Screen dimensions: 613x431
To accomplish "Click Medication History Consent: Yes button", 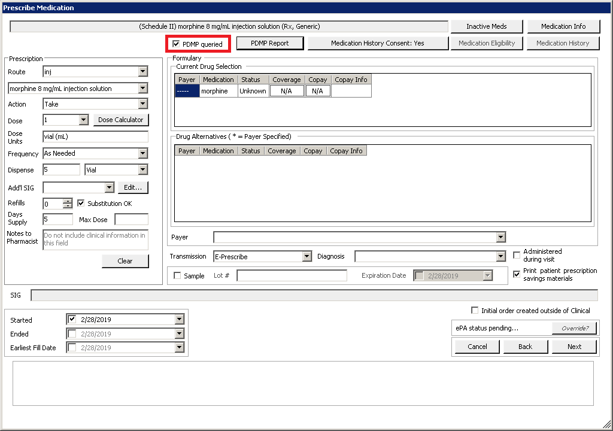I will coord(378,43).
